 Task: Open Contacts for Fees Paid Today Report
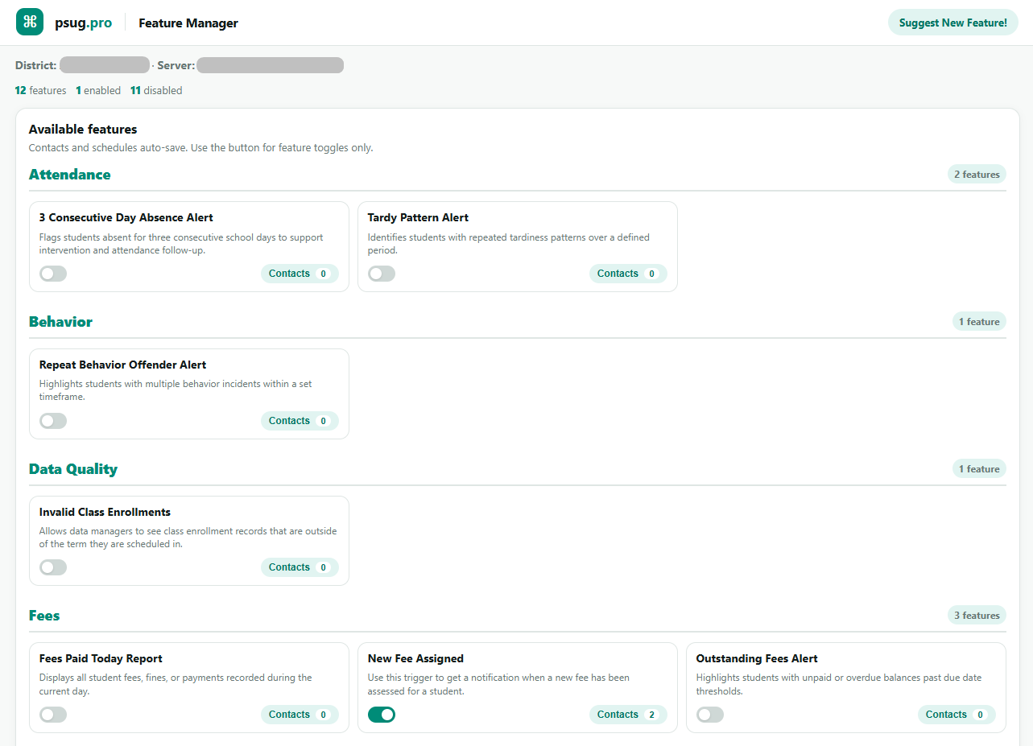coord(300,715)
